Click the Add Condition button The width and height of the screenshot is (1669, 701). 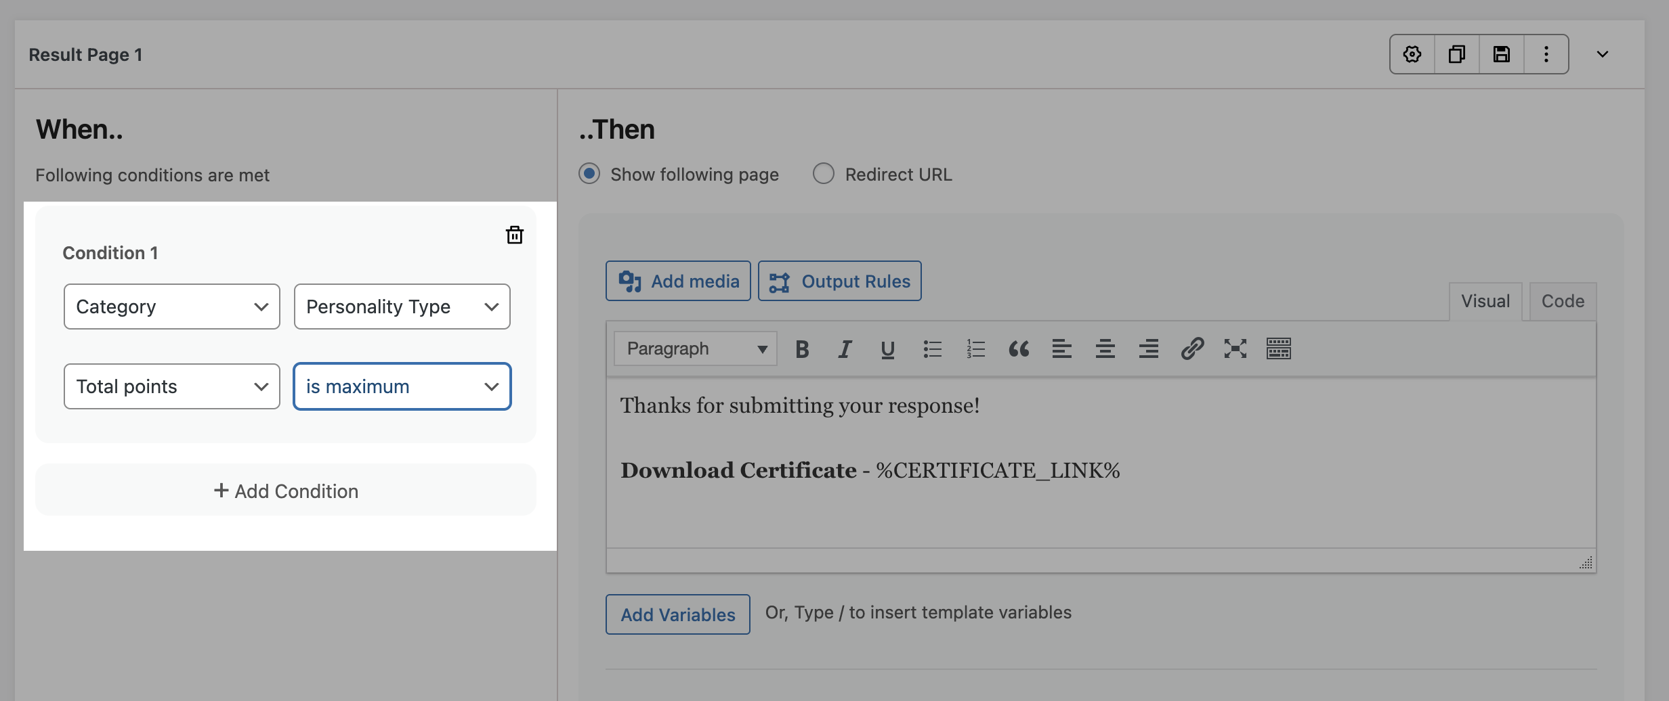[x=286, y=491]
